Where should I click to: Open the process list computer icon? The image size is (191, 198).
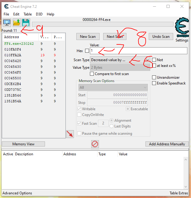(7, 23)
